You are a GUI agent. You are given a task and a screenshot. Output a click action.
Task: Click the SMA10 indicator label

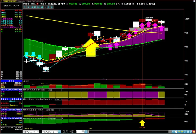[x=3, y=13]
